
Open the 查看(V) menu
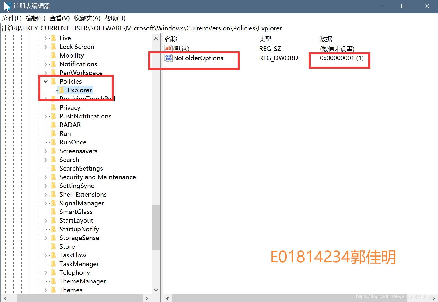coord(60,18)
